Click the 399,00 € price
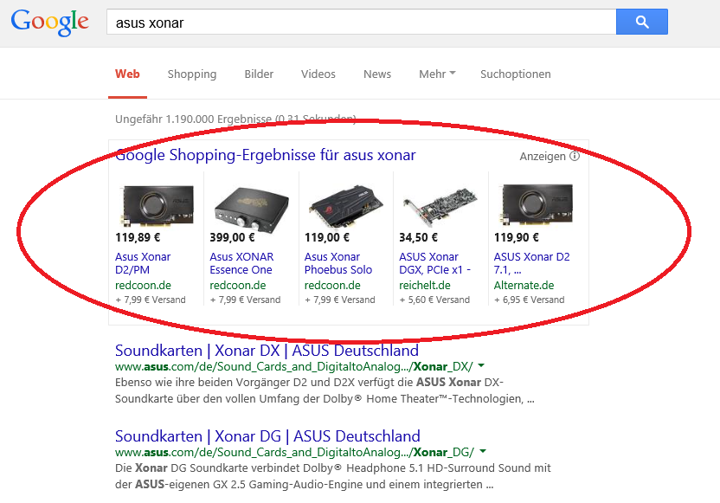 tap(232, 237)
